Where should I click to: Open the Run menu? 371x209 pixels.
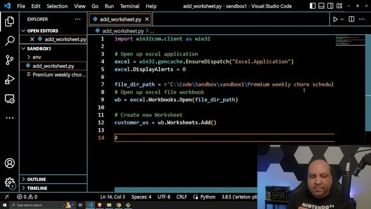coord(109,6)
